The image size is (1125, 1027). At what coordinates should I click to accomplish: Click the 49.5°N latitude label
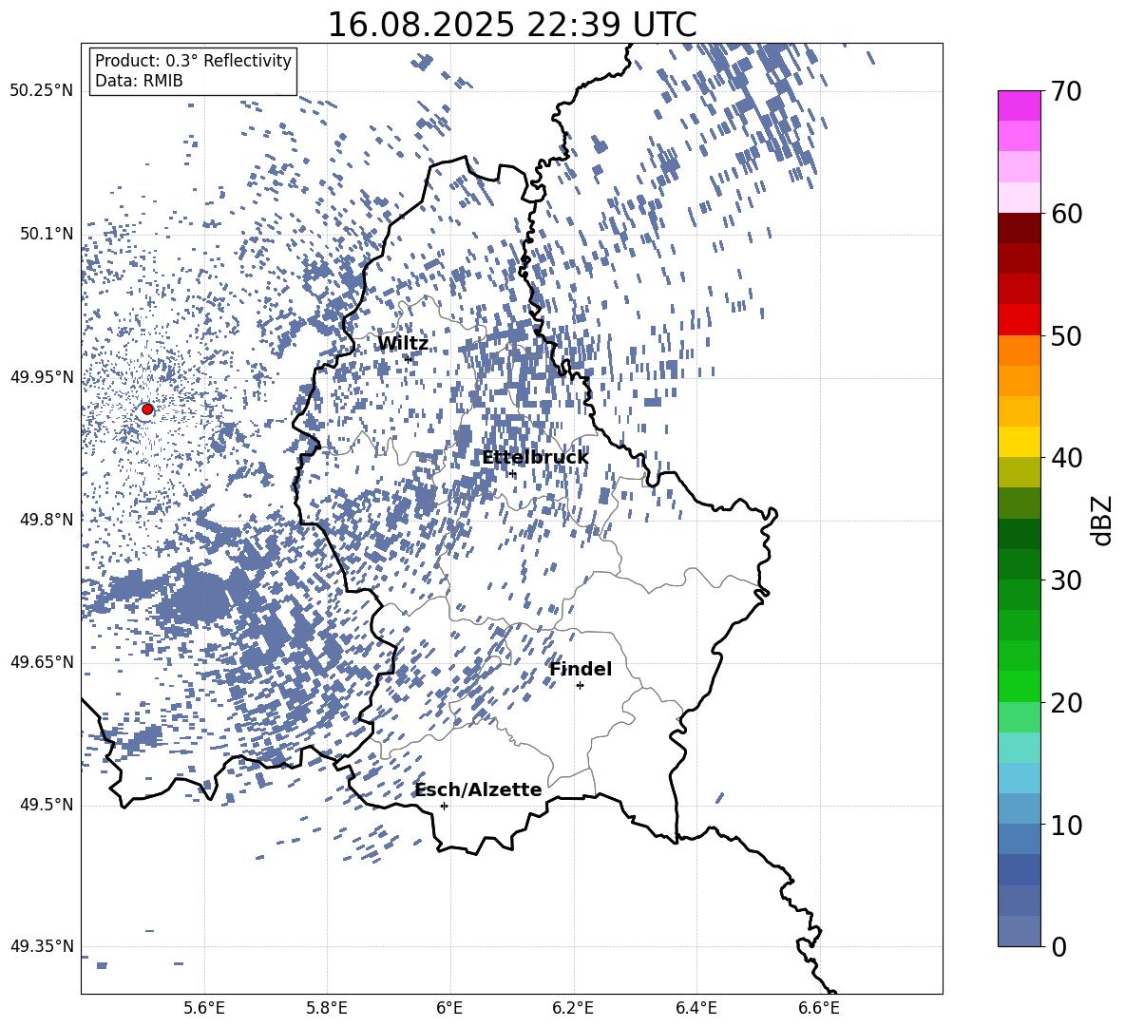47,806
